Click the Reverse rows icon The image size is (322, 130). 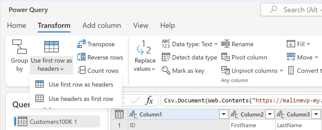[x=81, y=57]
